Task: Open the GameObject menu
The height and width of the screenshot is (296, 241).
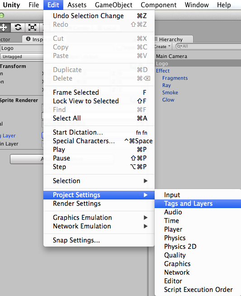Action: coord(113,5)
